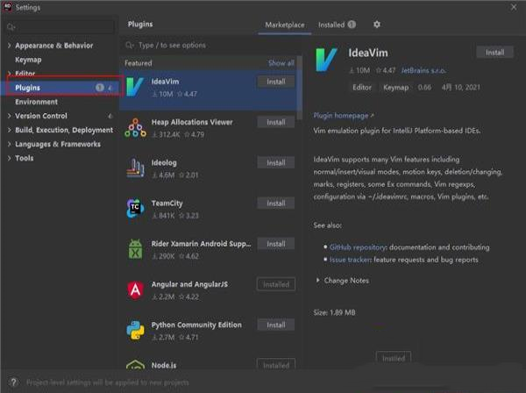Expand Languages & Frameworks settings

(10, 144)
